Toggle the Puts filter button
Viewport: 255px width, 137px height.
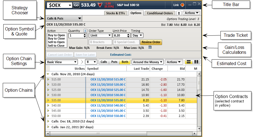114,62
